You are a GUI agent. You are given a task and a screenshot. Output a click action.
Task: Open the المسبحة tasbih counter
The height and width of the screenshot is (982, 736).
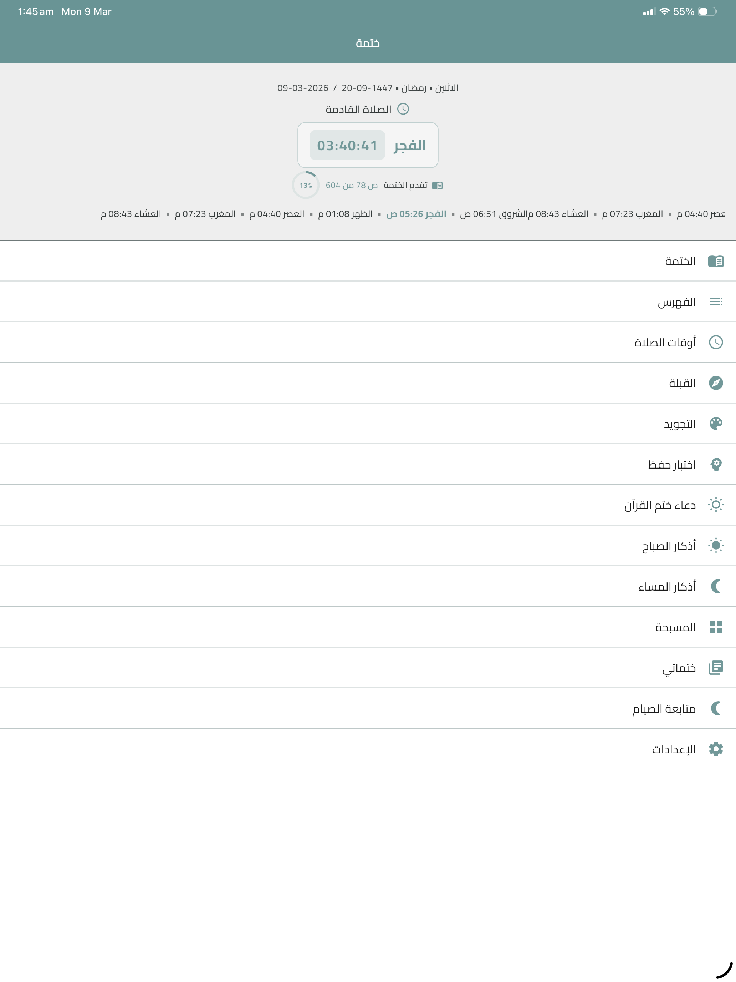point(368,627)
